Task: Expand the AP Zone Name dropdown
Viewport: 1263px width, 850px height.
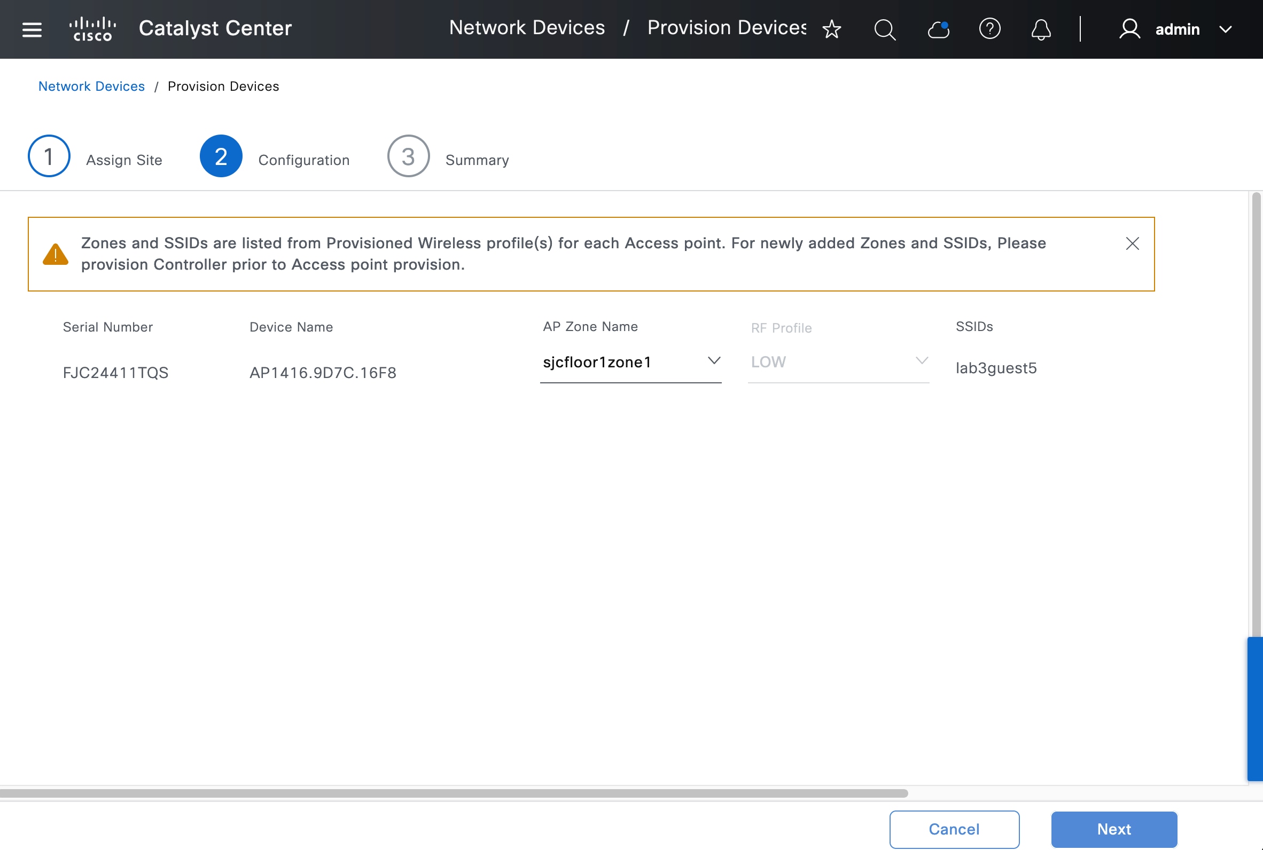Action: tap(713, 361)
